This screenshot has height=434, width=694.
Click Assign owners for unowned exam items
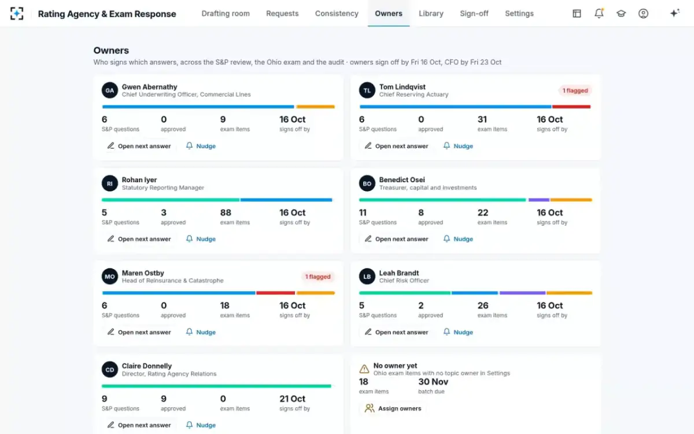pyautogui.click(x=393, y=409)
